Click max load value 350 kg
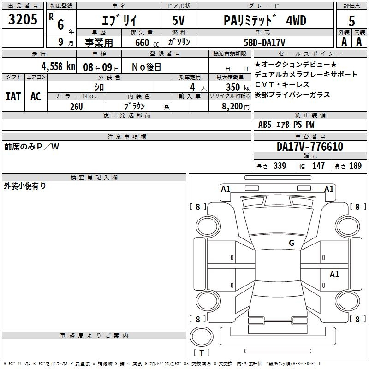The height and width of the screenshot is (369, 369). point(238,88)
